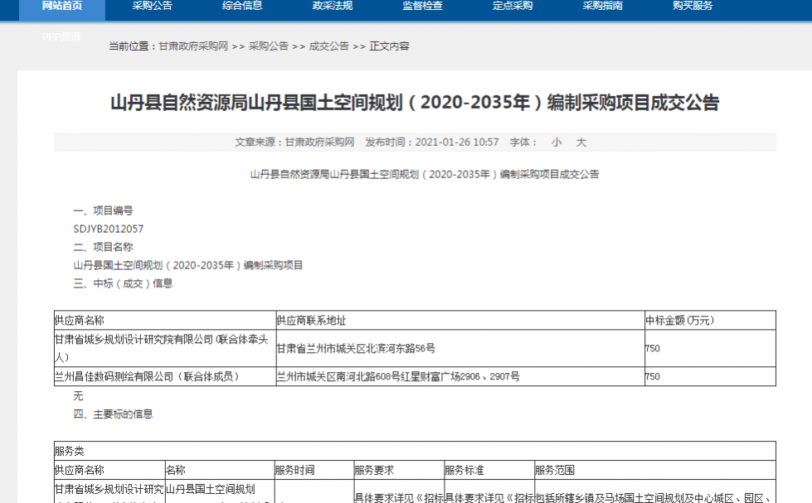Image resolution: width=812 pixels, height=503 pixels.
Task: Go to 采购公告 in the breadcrumb trail
Action: pyautogui.click(x=269, y=46)
